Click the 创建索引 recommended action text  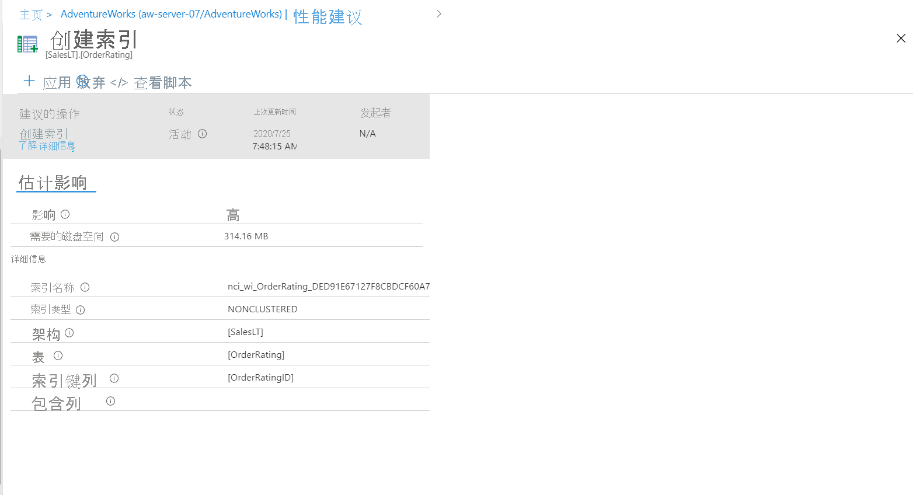(44, 134)
